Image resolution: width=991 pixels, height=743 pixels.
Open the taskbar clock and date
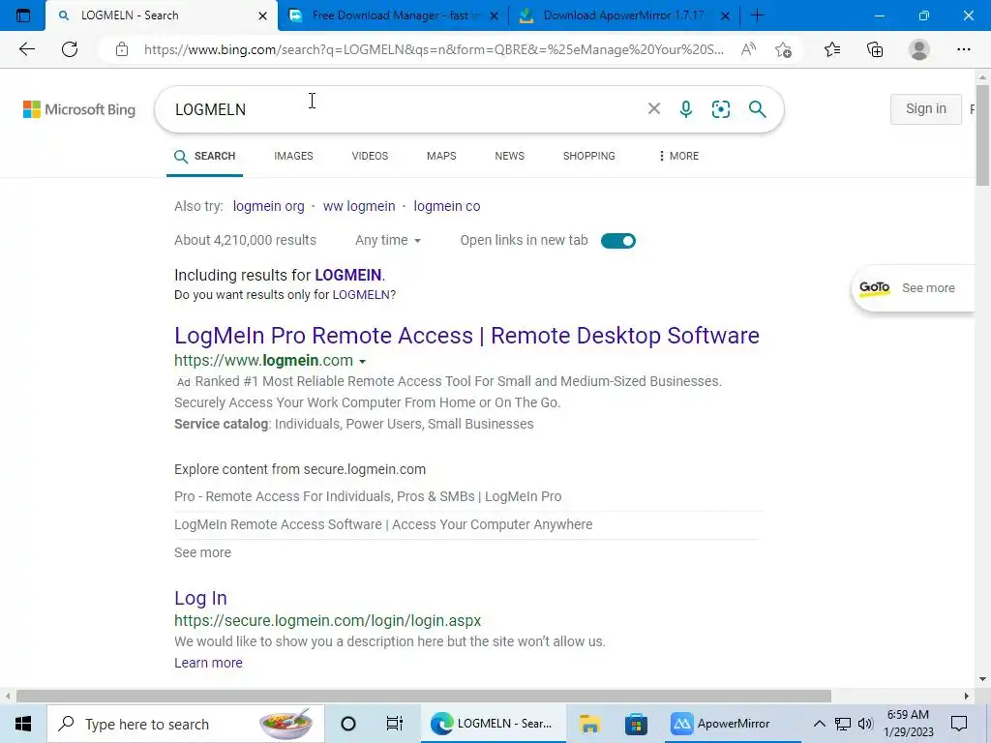click(x=908, y=724)
